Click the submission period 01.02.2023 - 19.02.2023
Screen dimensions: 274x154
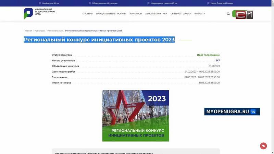tap(202, 72)
